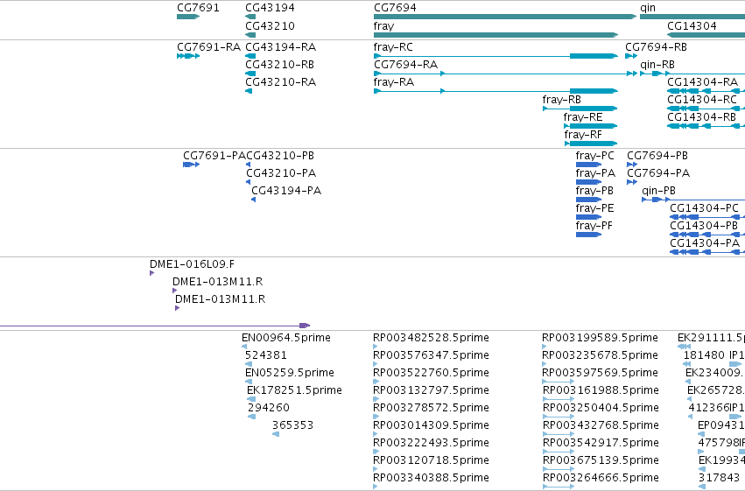Click the CG43210-PB protein label
This screenshot has width=745, height=491.
280,156
